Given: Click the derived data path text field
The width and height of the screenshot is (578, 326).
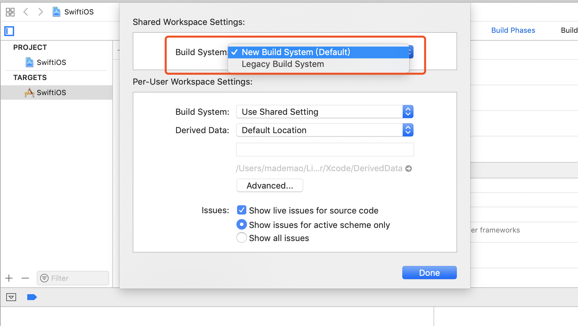Looking at the screenshot, I should [325, 150].
